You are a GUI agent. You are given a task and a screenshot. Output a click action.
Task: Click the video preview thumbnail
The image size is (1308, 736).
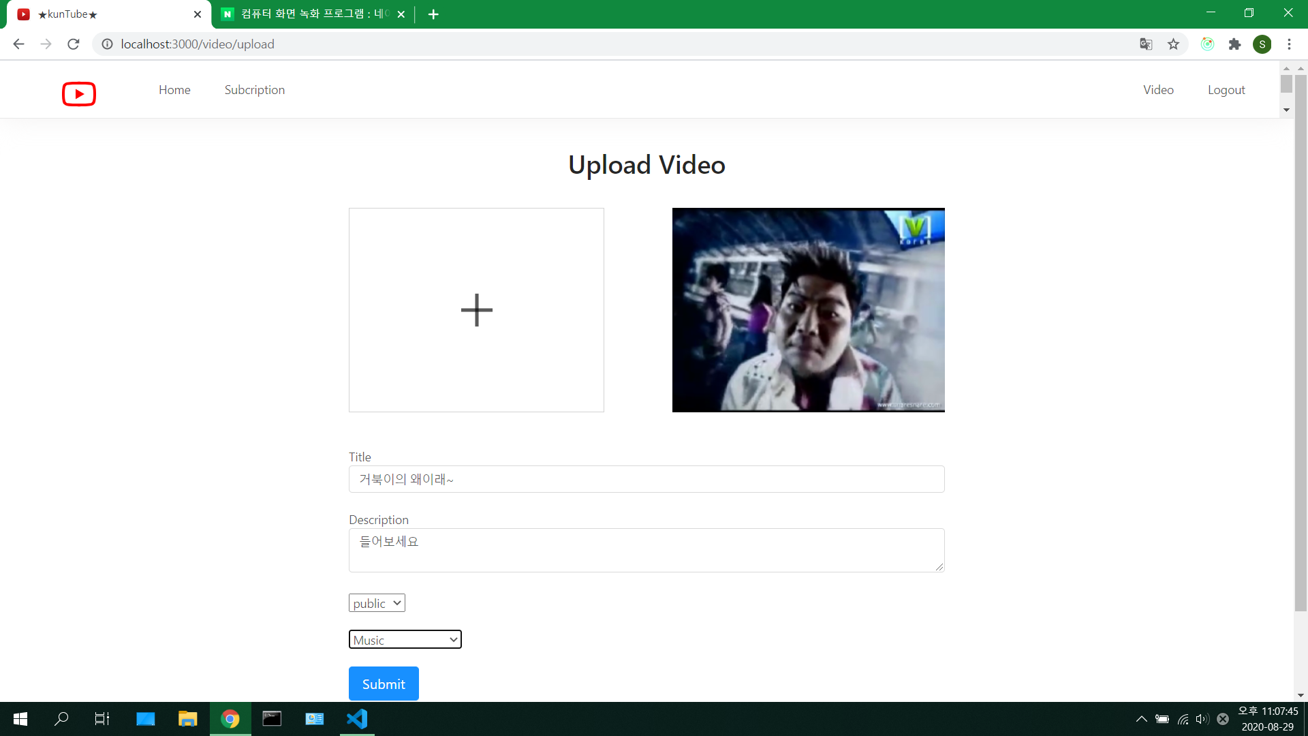pos(808,309)
